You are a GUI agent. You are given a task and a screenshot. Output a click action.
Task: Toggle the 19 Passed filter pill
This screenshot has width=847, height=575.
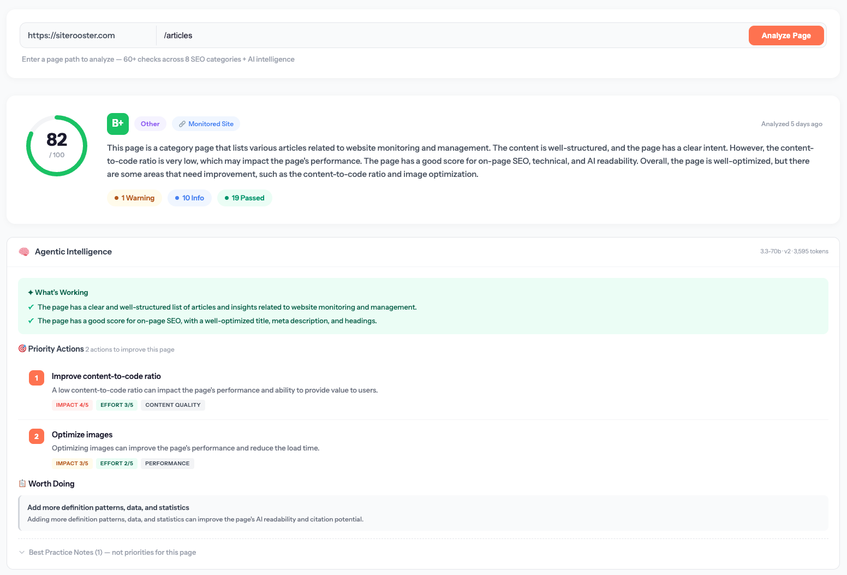[244, 198]
